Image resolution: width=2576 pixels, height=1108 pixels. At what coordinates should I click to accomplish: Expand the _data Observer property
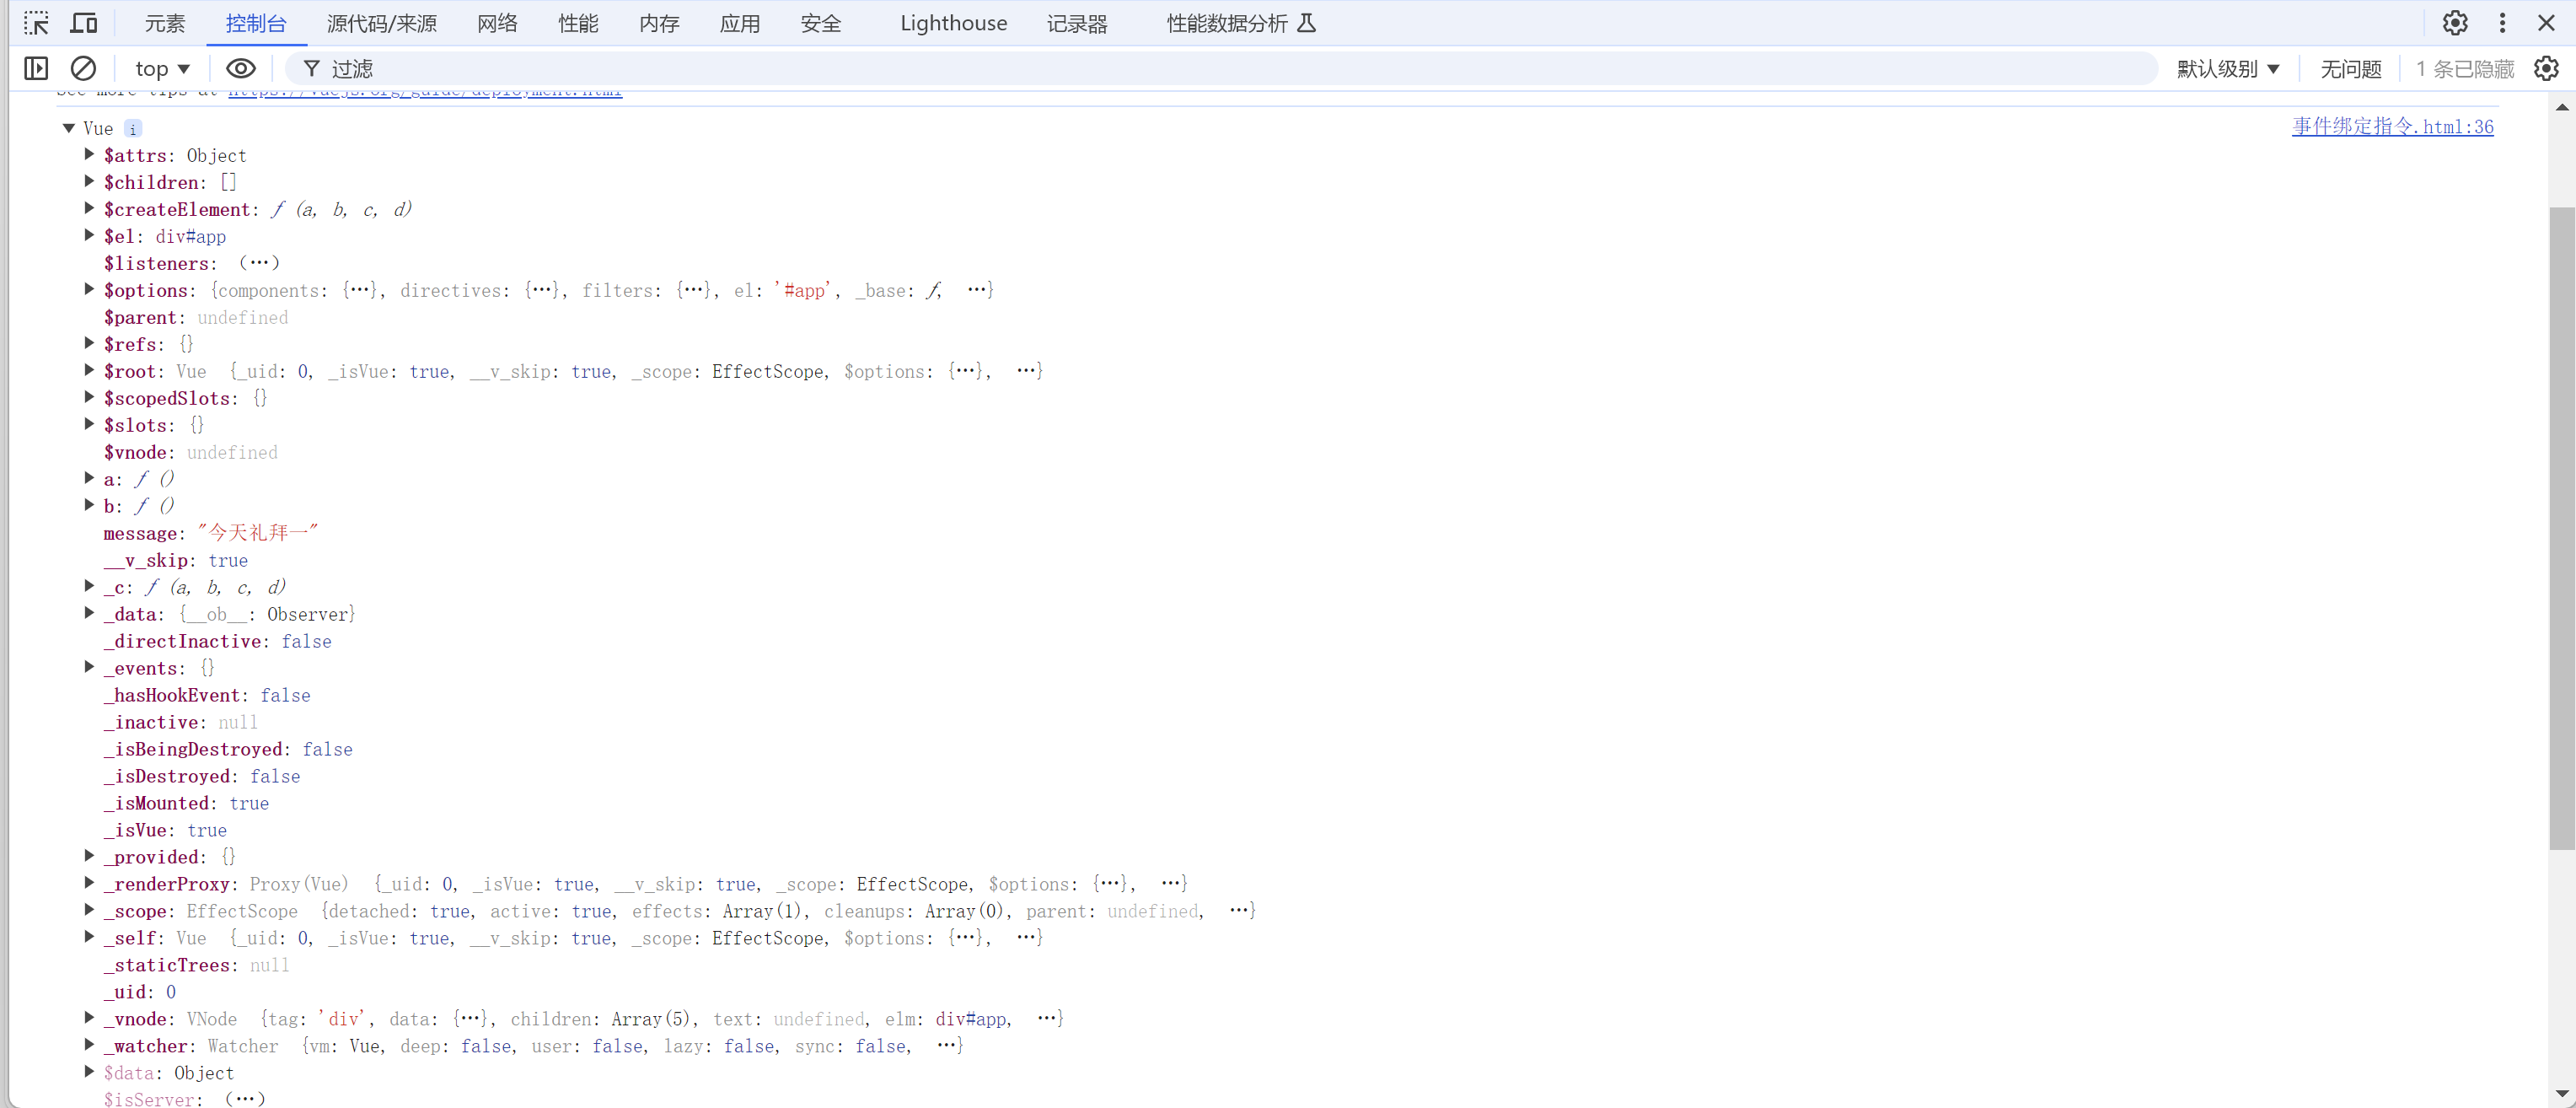point(89,613)
